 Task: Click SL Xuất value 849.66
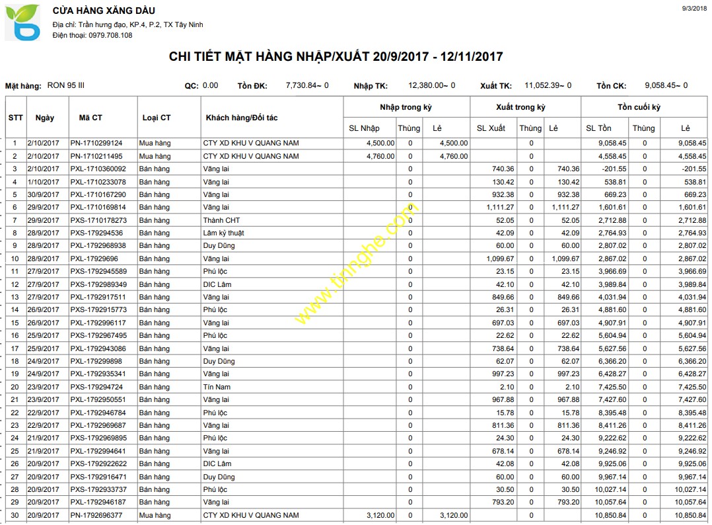pos(505,298)
